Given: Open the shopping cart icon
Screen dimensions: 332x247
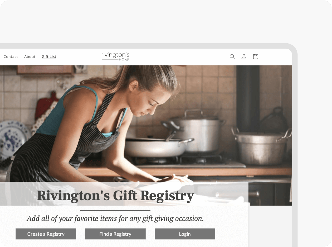Looking at the screenshot, I should tap(256, 56).
